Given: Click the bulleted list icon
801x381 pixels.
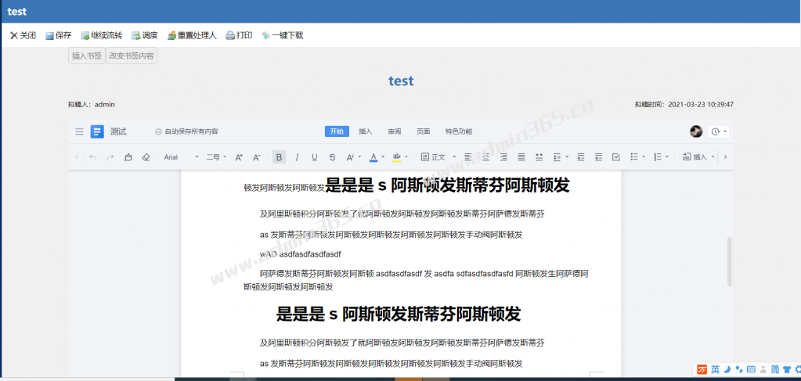Looking at the screenshot, I should [634, 157].
